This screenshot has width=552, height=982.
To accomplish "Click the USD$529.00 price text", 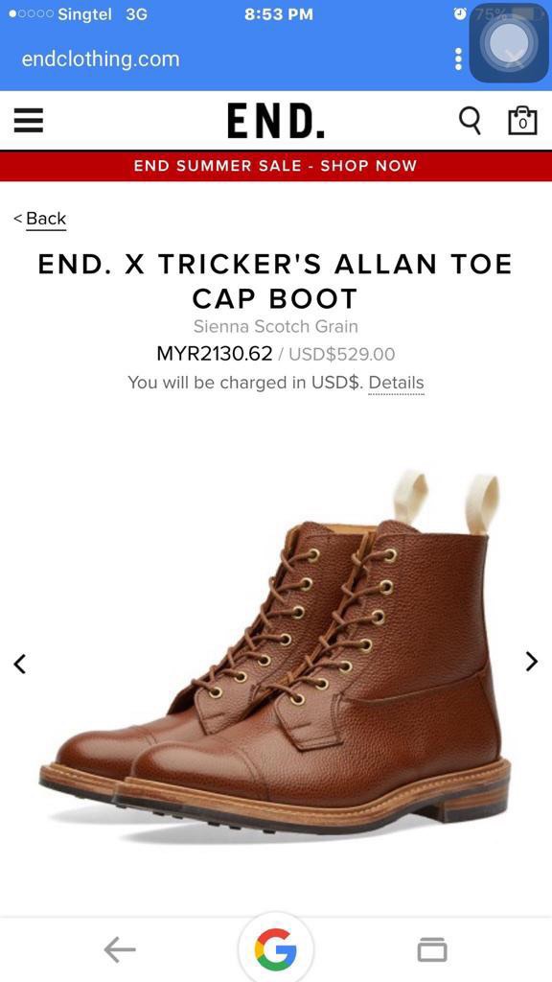I will pyautogui.click(x=346, y=354).
